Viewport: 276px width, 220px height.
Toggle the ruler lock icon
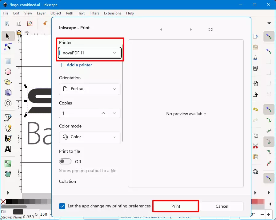pyautogui.click(x=19, y=32)
